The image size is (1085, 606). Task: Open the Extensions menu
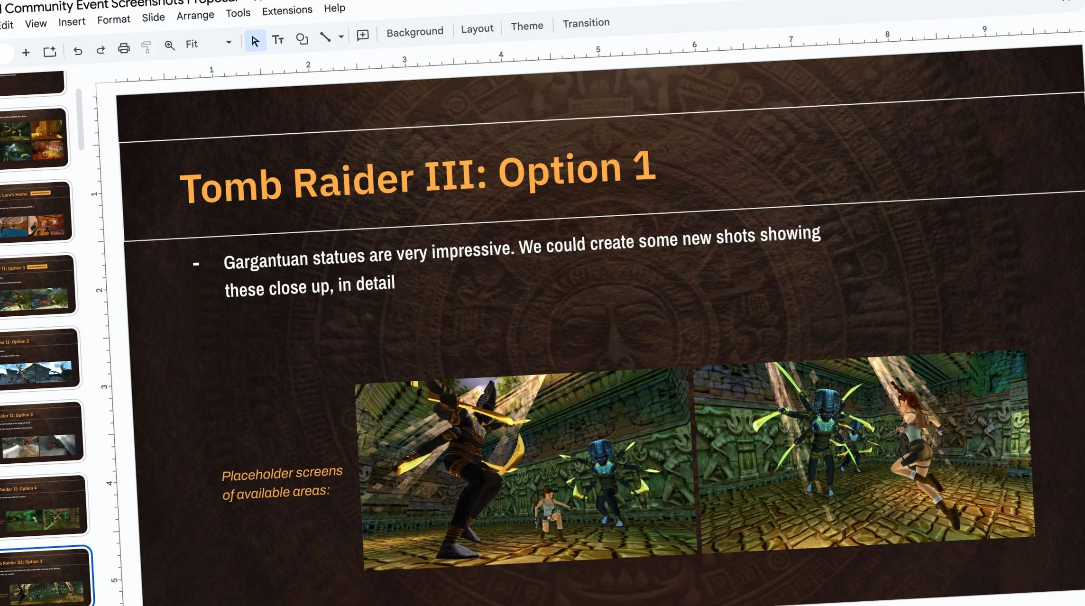pos(287,10)
